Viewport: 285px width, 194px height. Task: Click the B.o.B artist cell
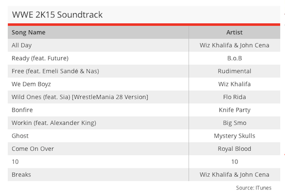[234, 58]
